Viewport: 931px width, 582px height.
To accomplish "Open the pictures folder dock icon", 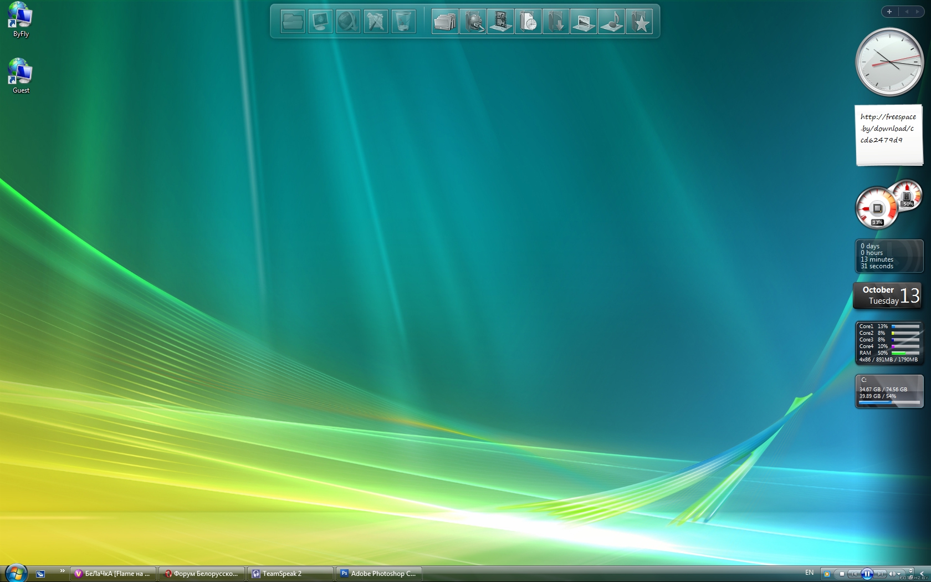I will click(584, 22).
